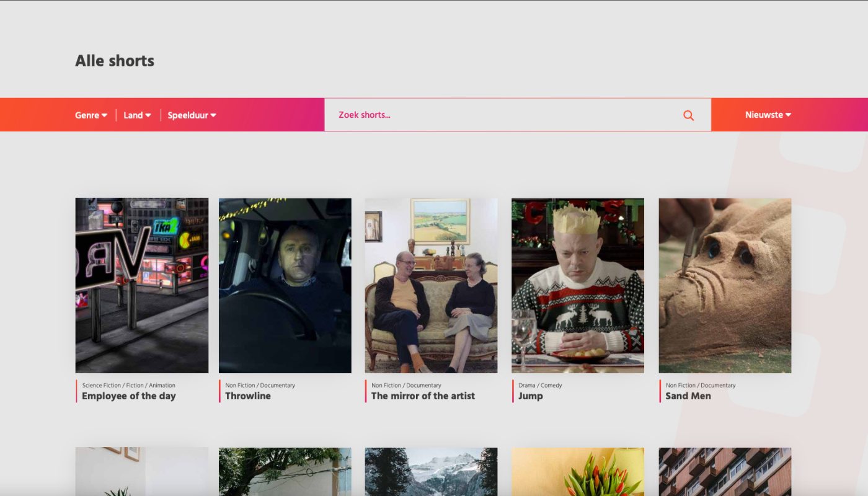The width and height of the screenshot is (868, 496).
Task: Select the second-row apartment building thumbnail
Action: point(725,472)
